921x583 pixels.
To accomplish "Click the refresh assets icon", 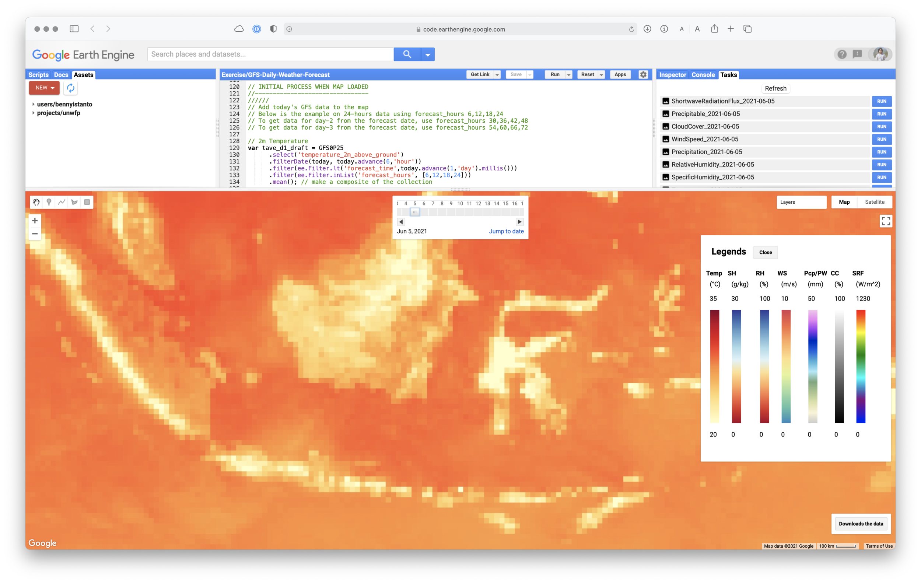I will (71, 88).
